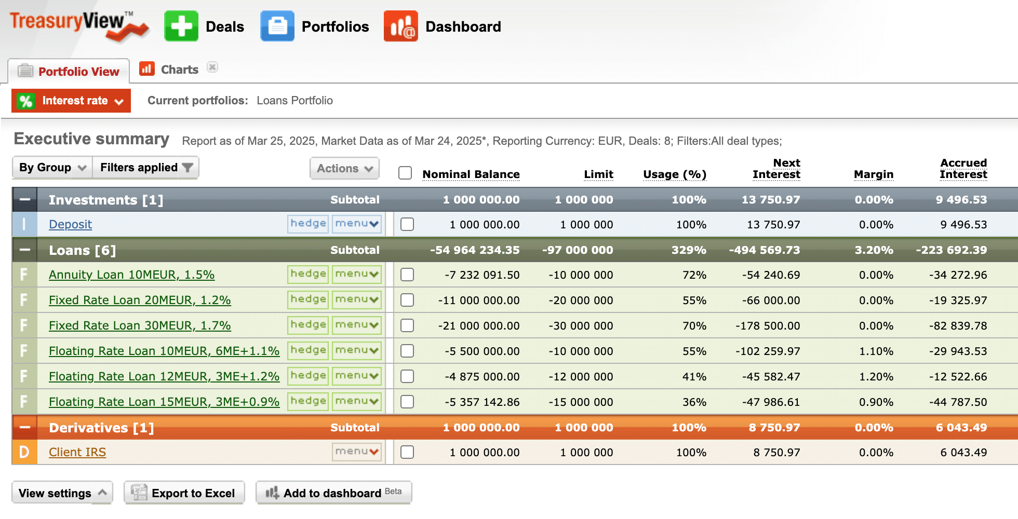1018x519 pixels.
Task: Open the By Group dropdown
Action: click(x=51, y=167)
